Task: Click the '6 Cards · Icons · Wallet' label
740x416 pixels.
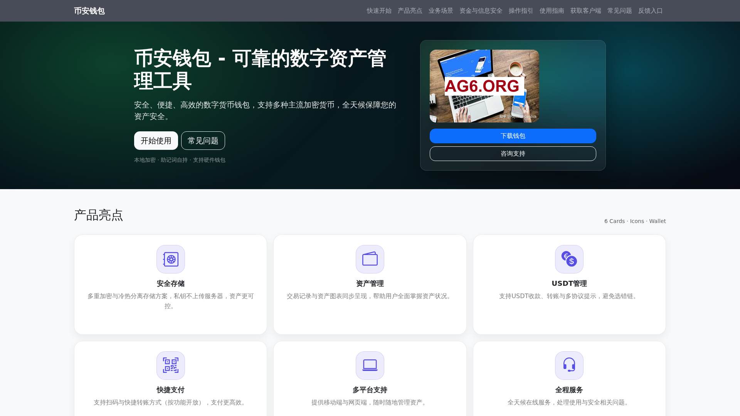Action: (635, 221)
